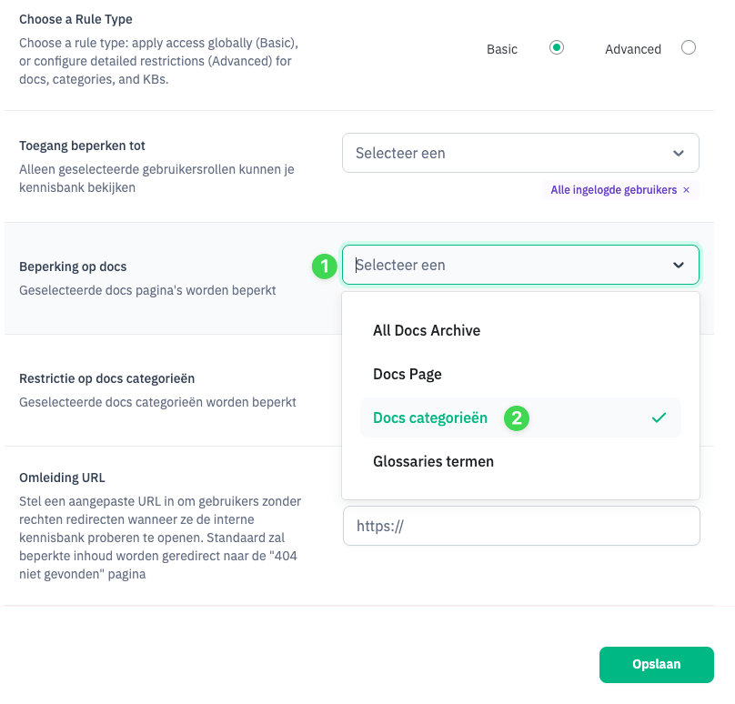Click the green step 2 badge
The height and width of the screenshot is (704, 735).
click(x=517, y=418)
